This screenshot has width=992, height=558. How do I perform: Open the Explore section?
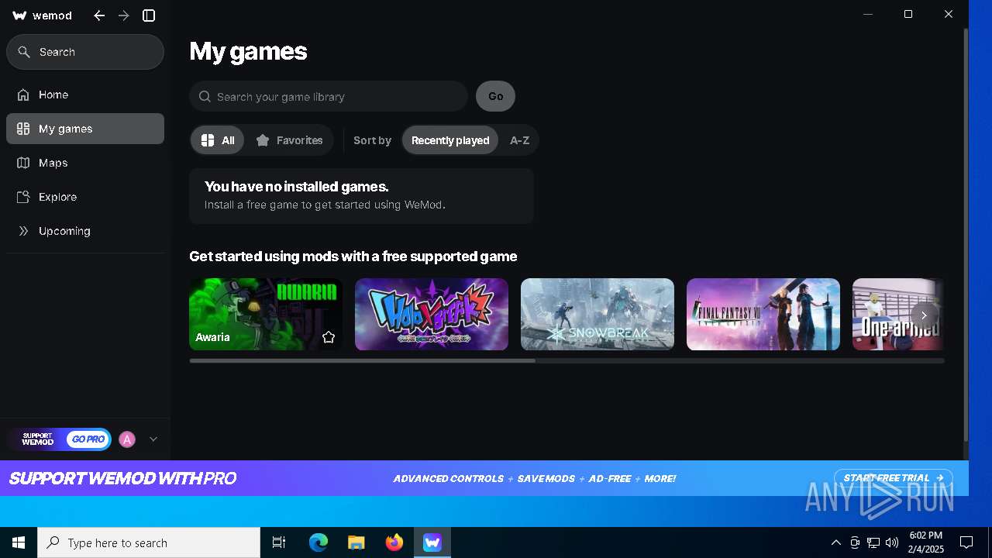(x=85, y=197)
